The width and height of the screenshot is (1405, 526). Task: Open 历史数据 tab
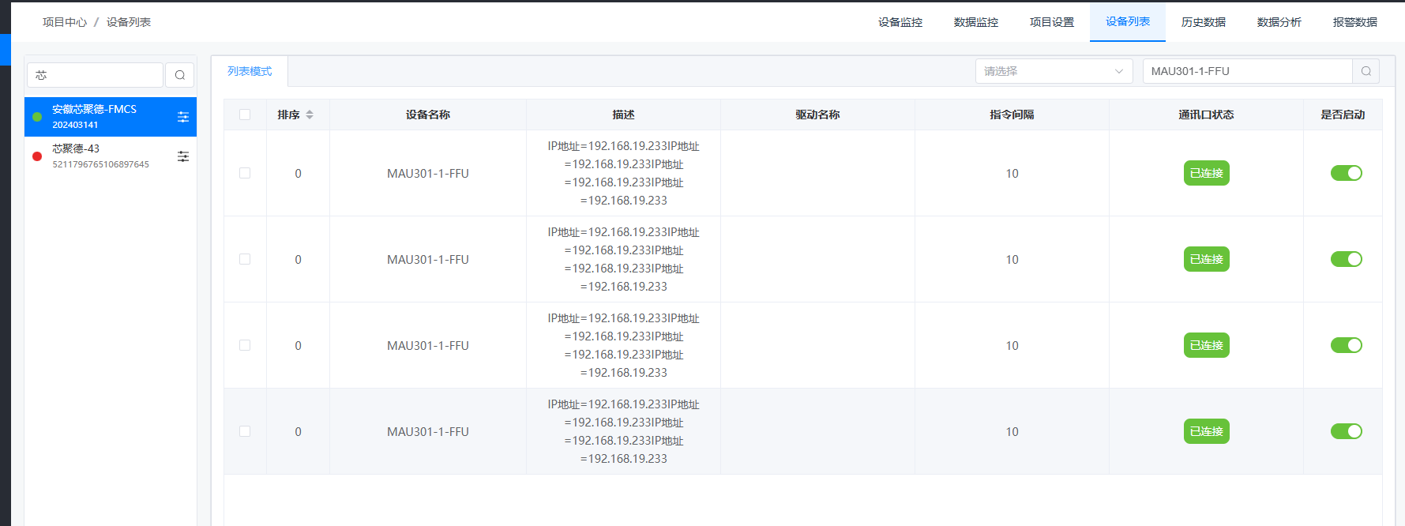1204,22
